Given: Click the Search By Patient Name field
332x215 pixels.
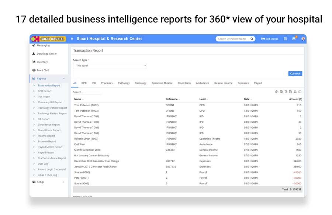Looking at the screenshot, I should pyautogui.click(x=232, y=39).
